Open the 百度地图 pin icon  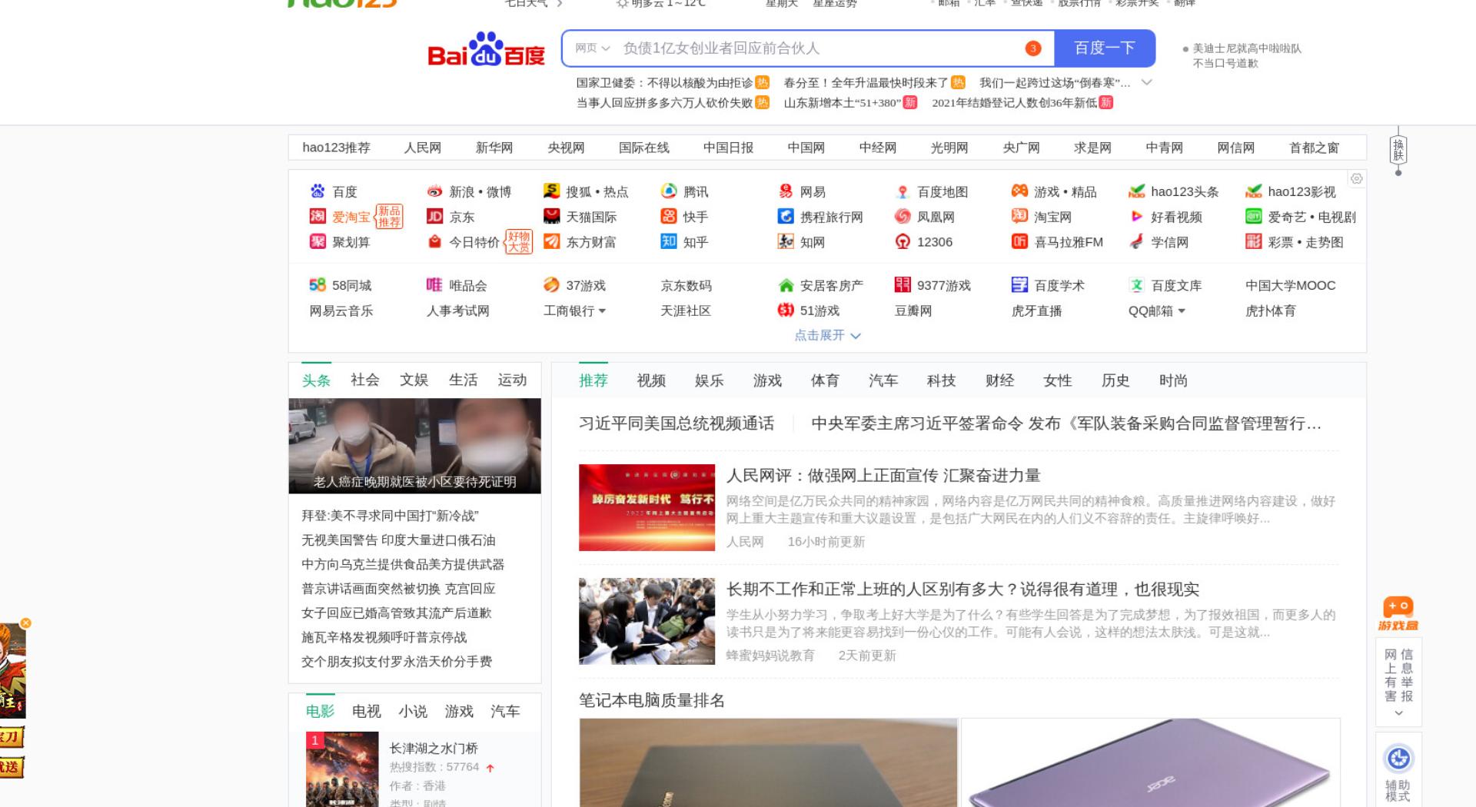903,191
